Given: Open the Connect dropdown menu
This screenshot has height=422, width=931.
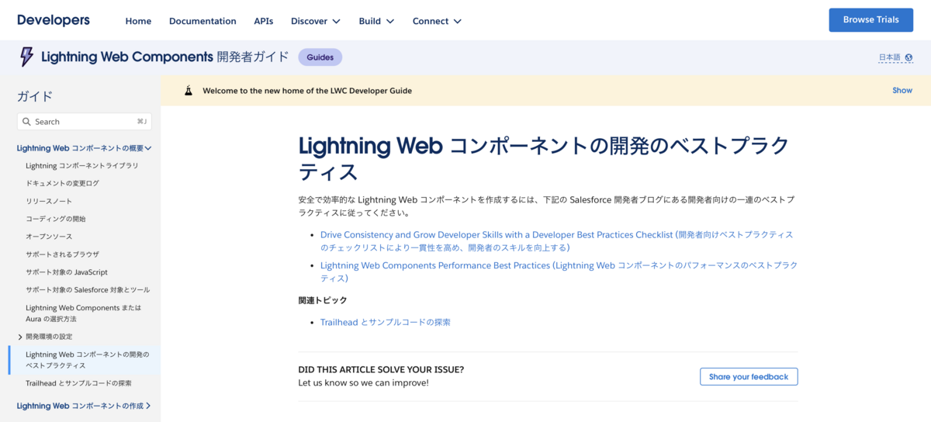Looking at the screenshot, I should (437, 21).
